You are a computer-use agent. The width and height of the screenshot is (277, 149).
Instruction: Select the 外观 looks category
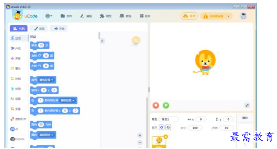16,48
